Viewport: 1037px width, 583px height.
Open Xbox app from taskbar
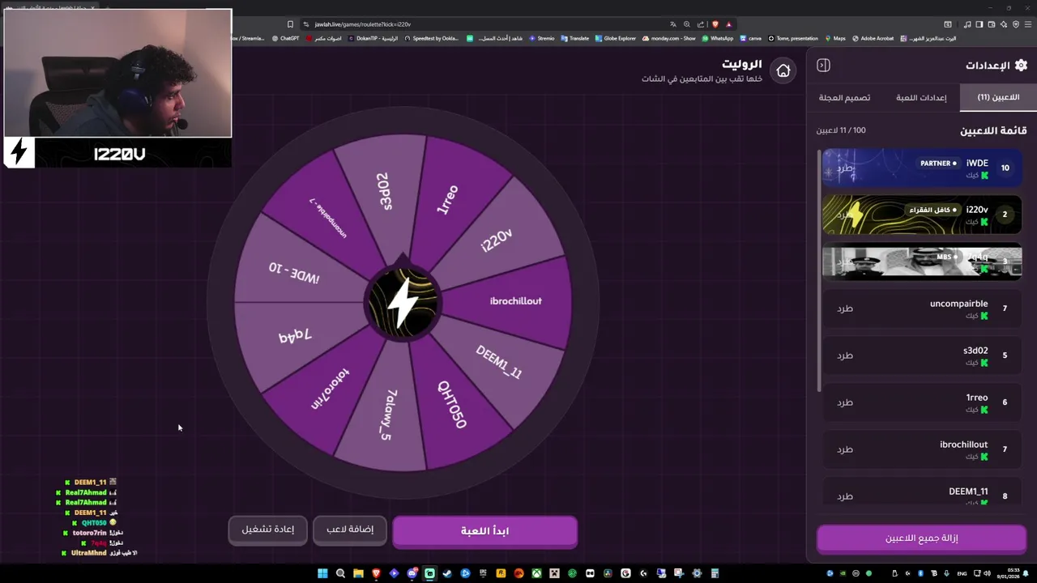tap(536, 573)
